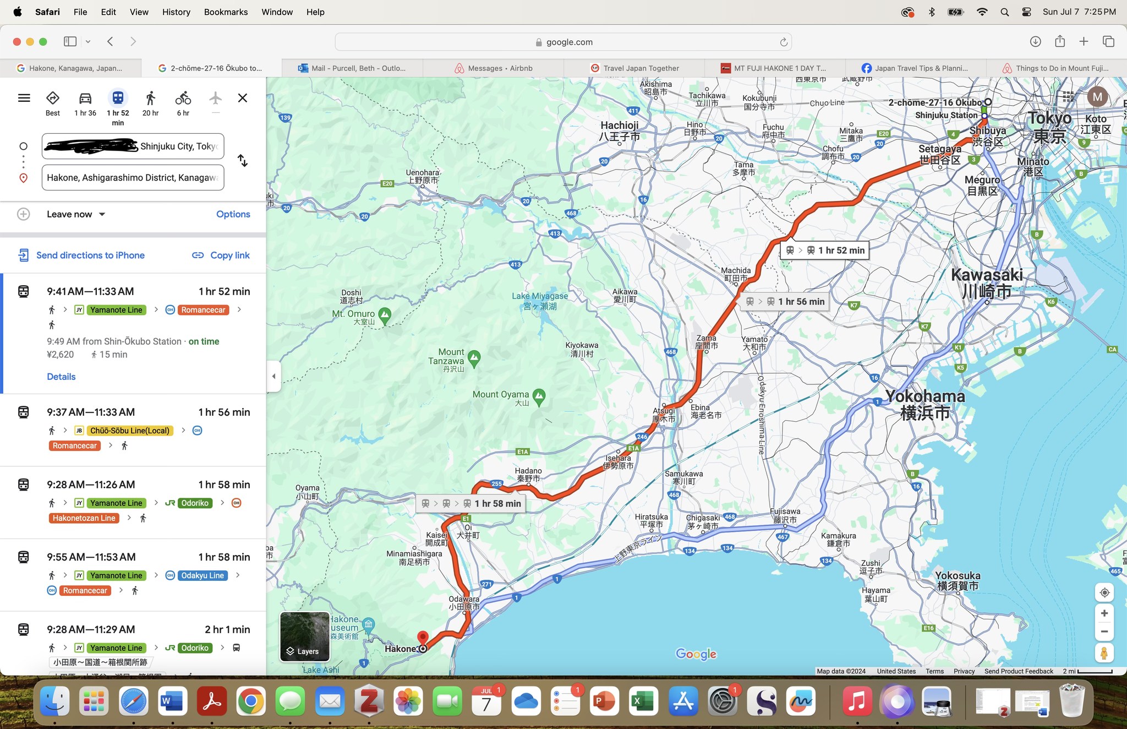
Task: Click the 1 hr 58 min route label on map
Action: pos(470,504)
